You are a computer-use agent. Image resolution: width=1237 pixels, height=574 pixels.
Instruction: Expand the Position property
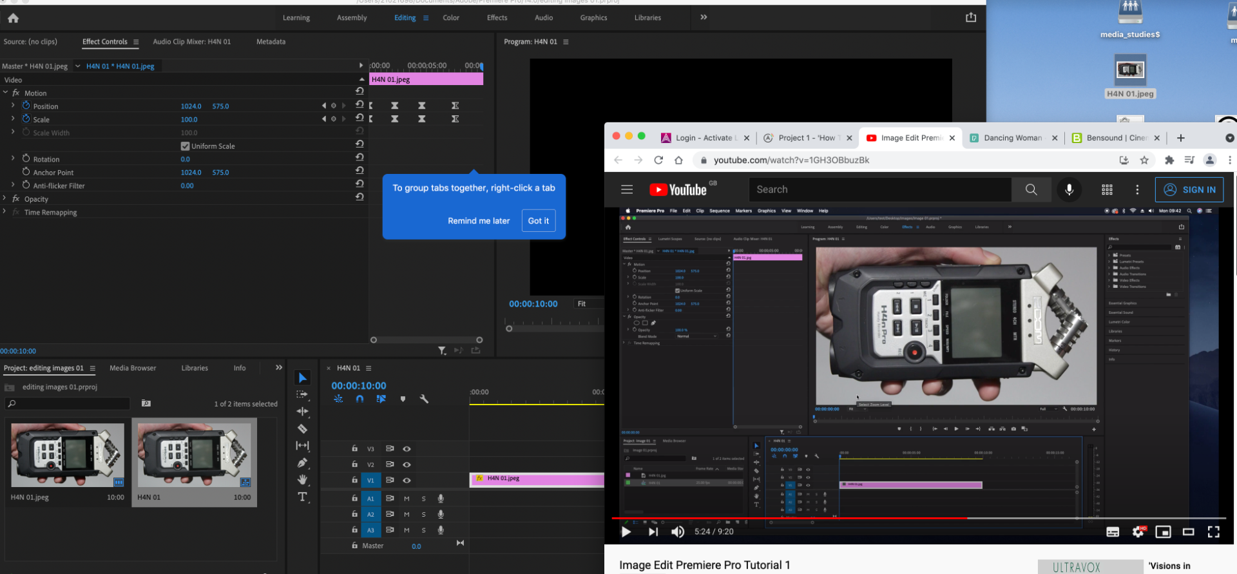click(13, 106)
